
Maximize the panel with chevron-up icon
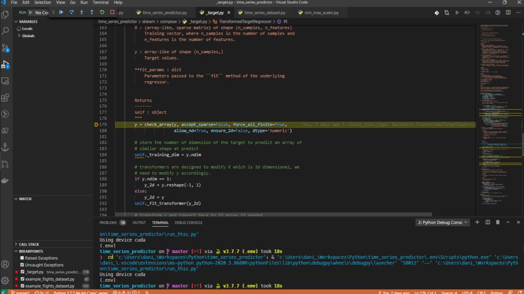click(x=508, y=222)
